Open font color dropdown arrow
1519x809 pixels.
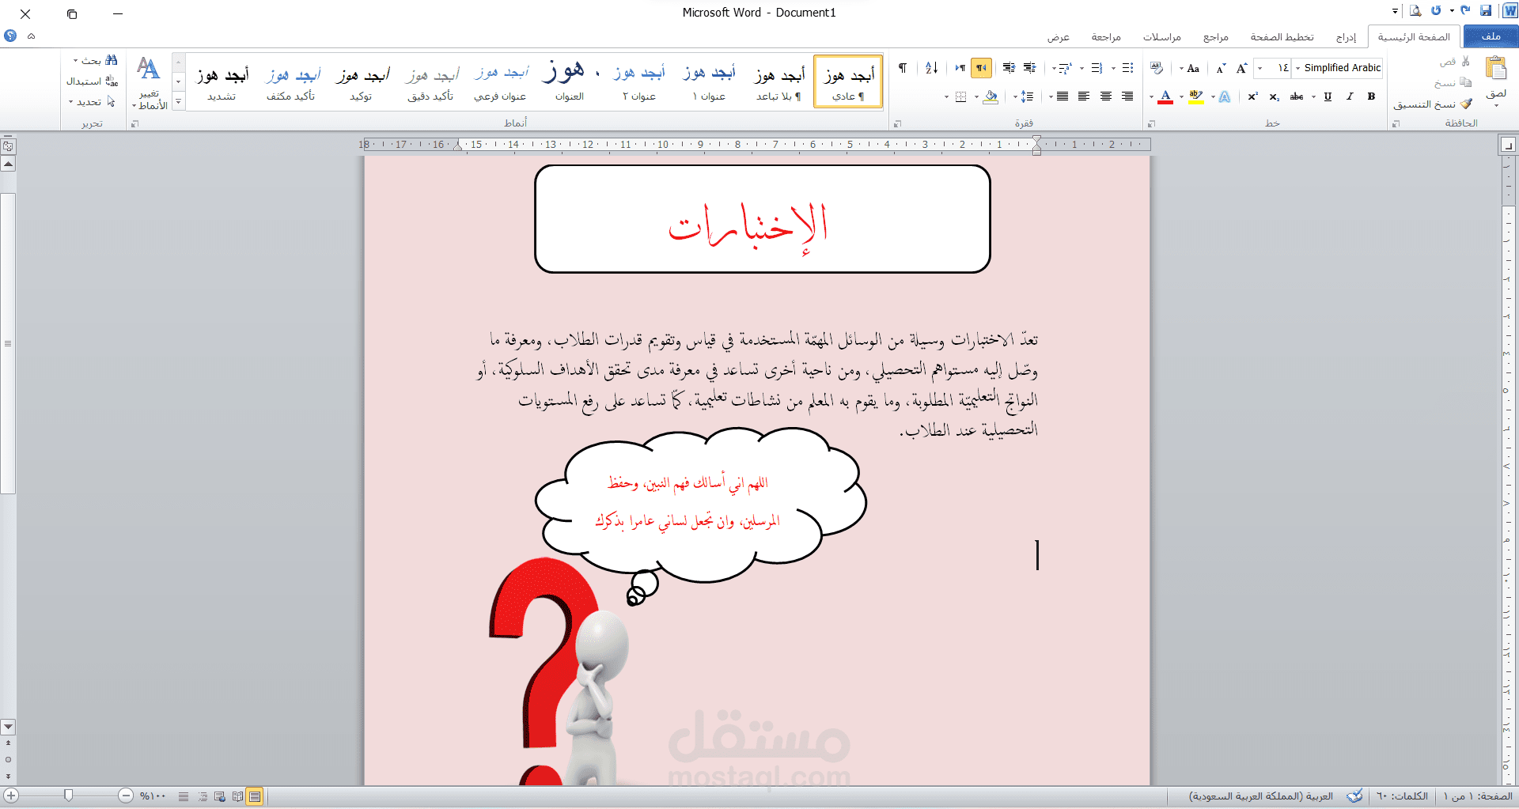[x=1151, y=96]
